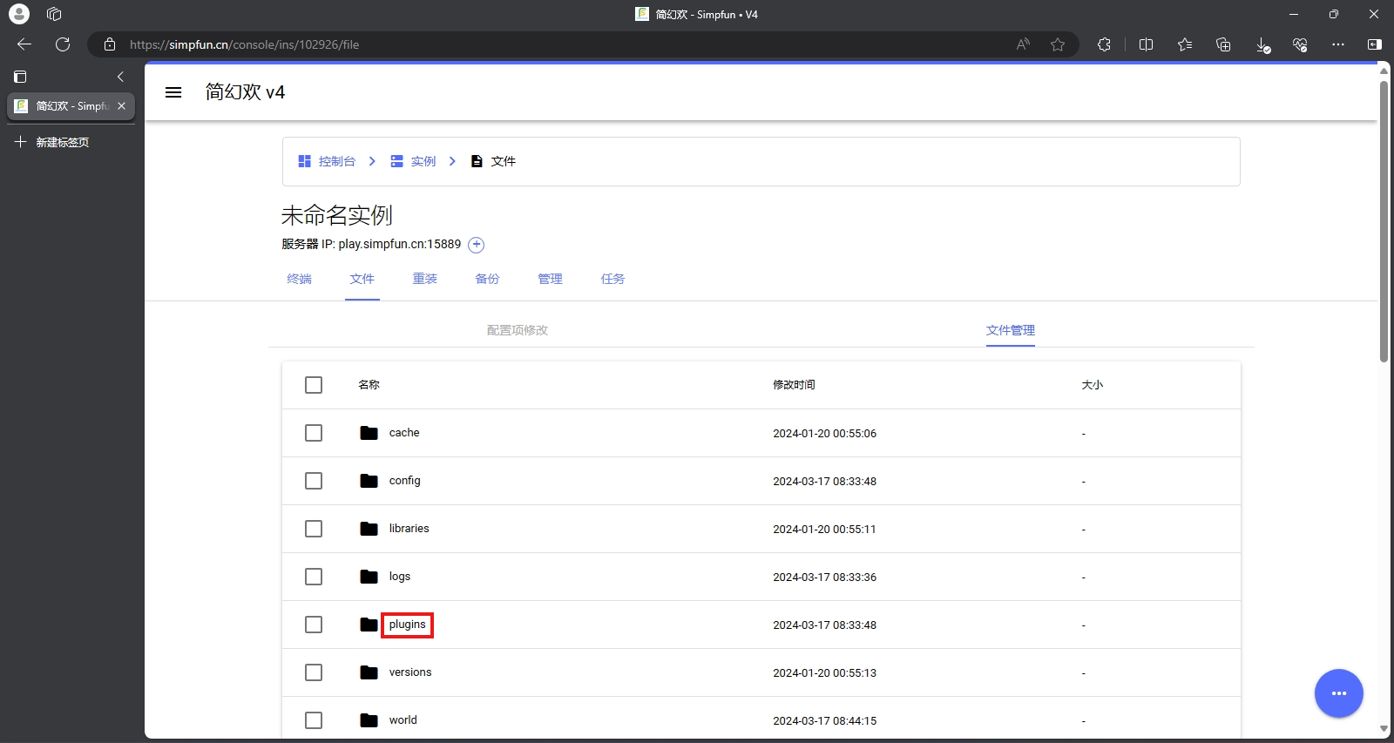Open the world folder icon

pyautogui.click(x=369, y=720)
